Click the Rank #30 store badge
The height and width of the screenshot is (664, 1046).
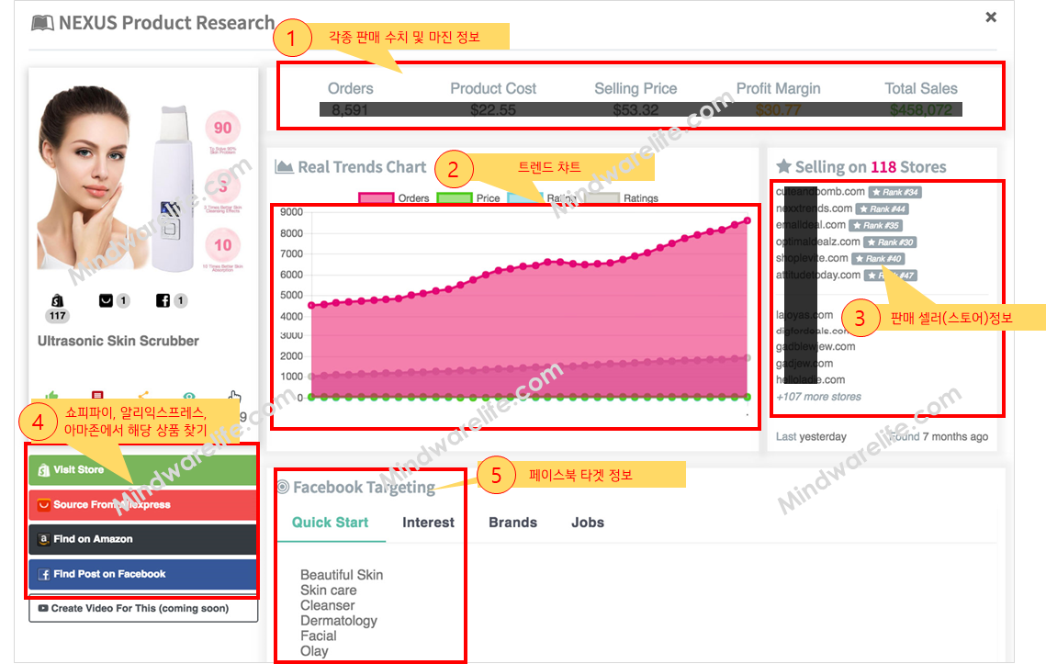(x=890, y=242)
